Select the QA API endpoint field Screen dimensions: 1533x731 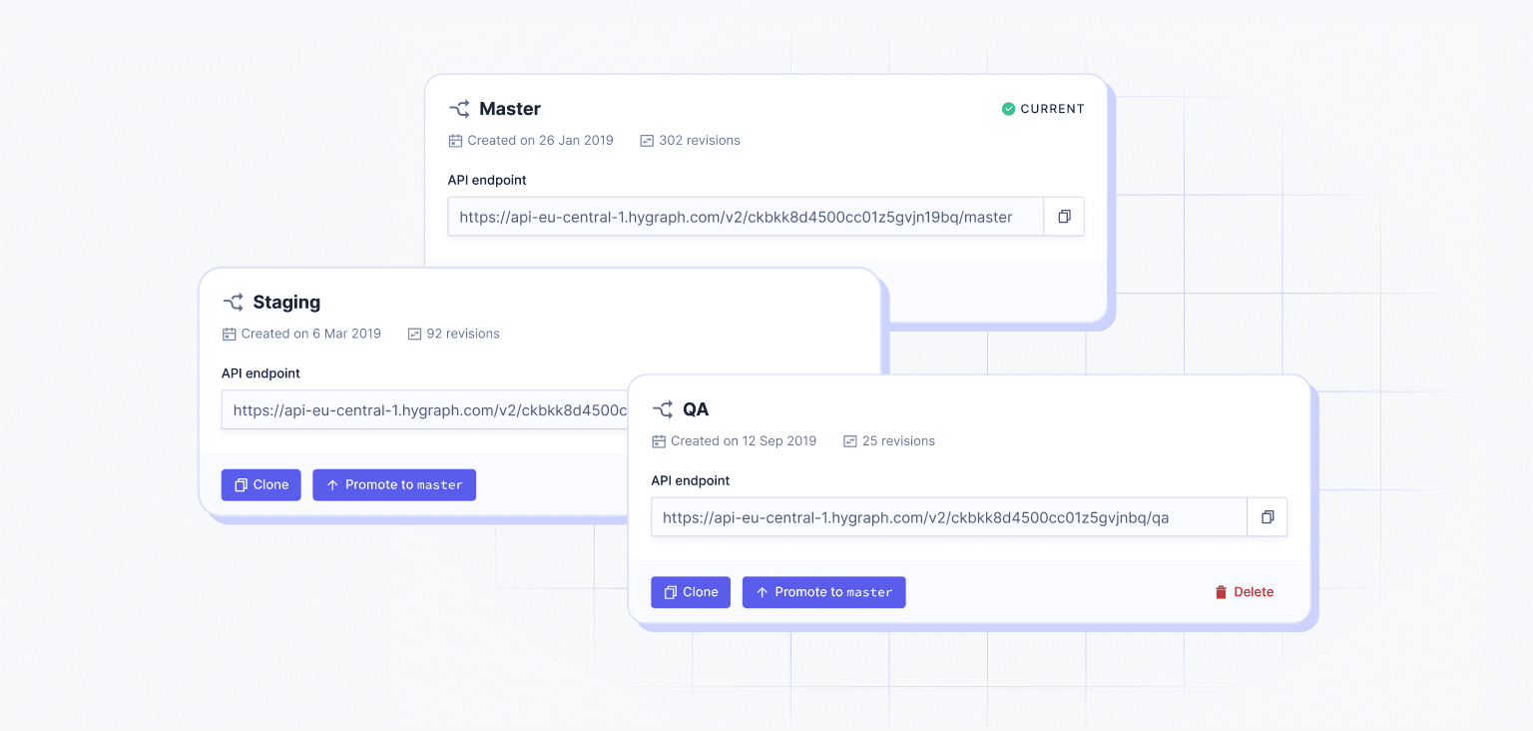click(949, 517)
